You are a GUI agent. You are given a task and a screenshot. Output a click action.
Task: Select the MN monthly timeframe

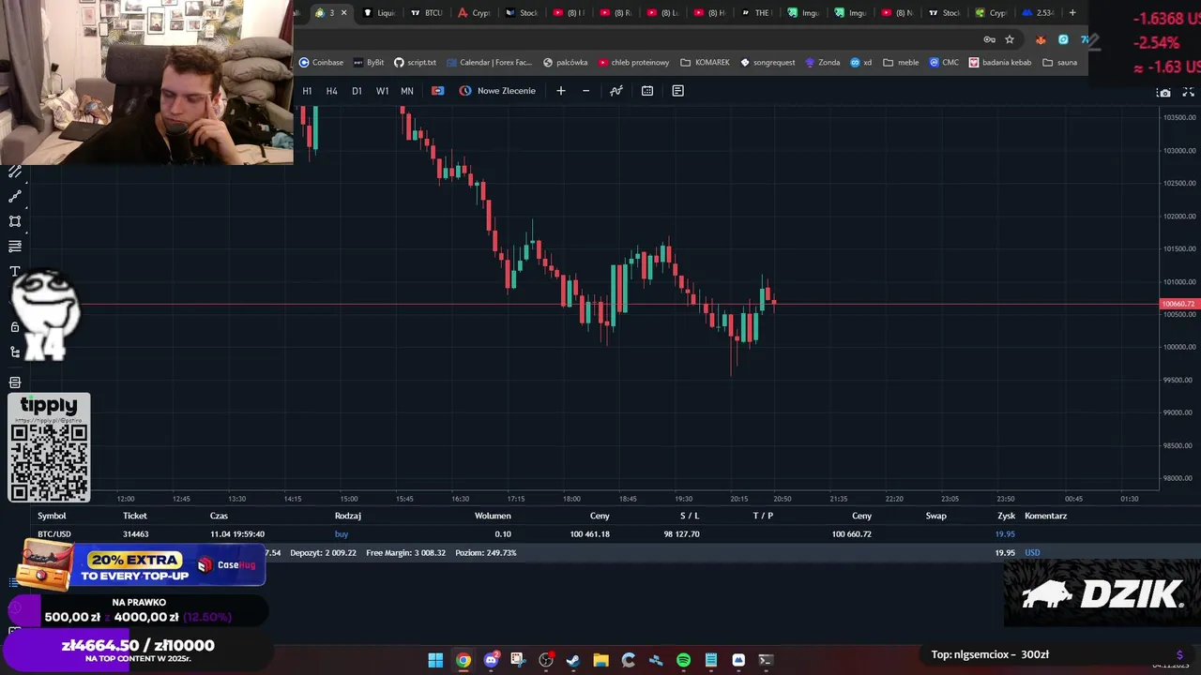click(407, 91)
